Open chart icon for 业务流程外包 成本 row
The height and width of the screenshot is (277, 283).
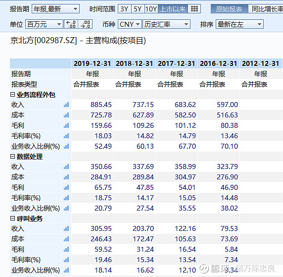coord(66,115)
